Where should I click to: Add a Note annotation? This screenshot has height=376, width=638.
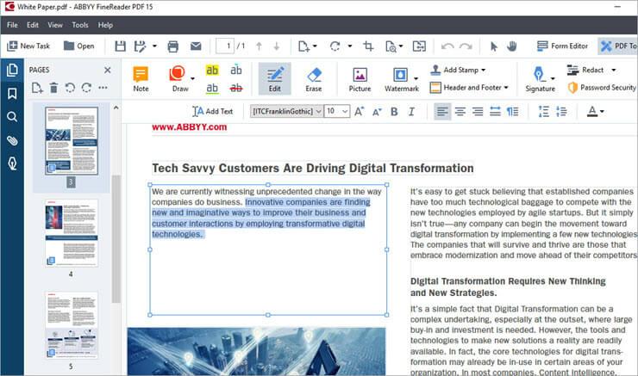(x=141, y=79)
